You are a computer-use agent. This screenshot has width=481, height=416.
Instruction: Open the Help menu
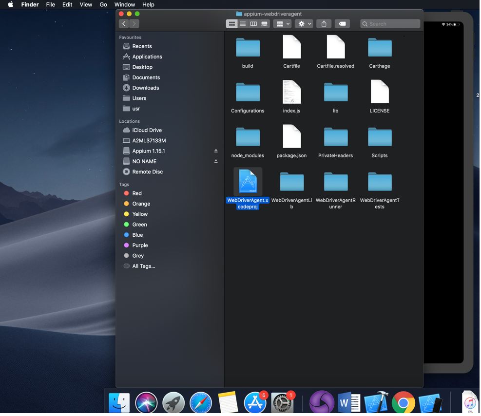[148, 4]
